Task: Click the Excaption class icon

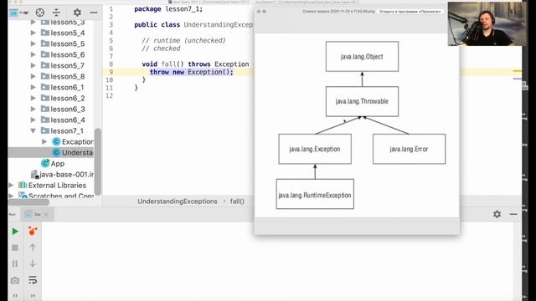Action: tap(56, 141)
